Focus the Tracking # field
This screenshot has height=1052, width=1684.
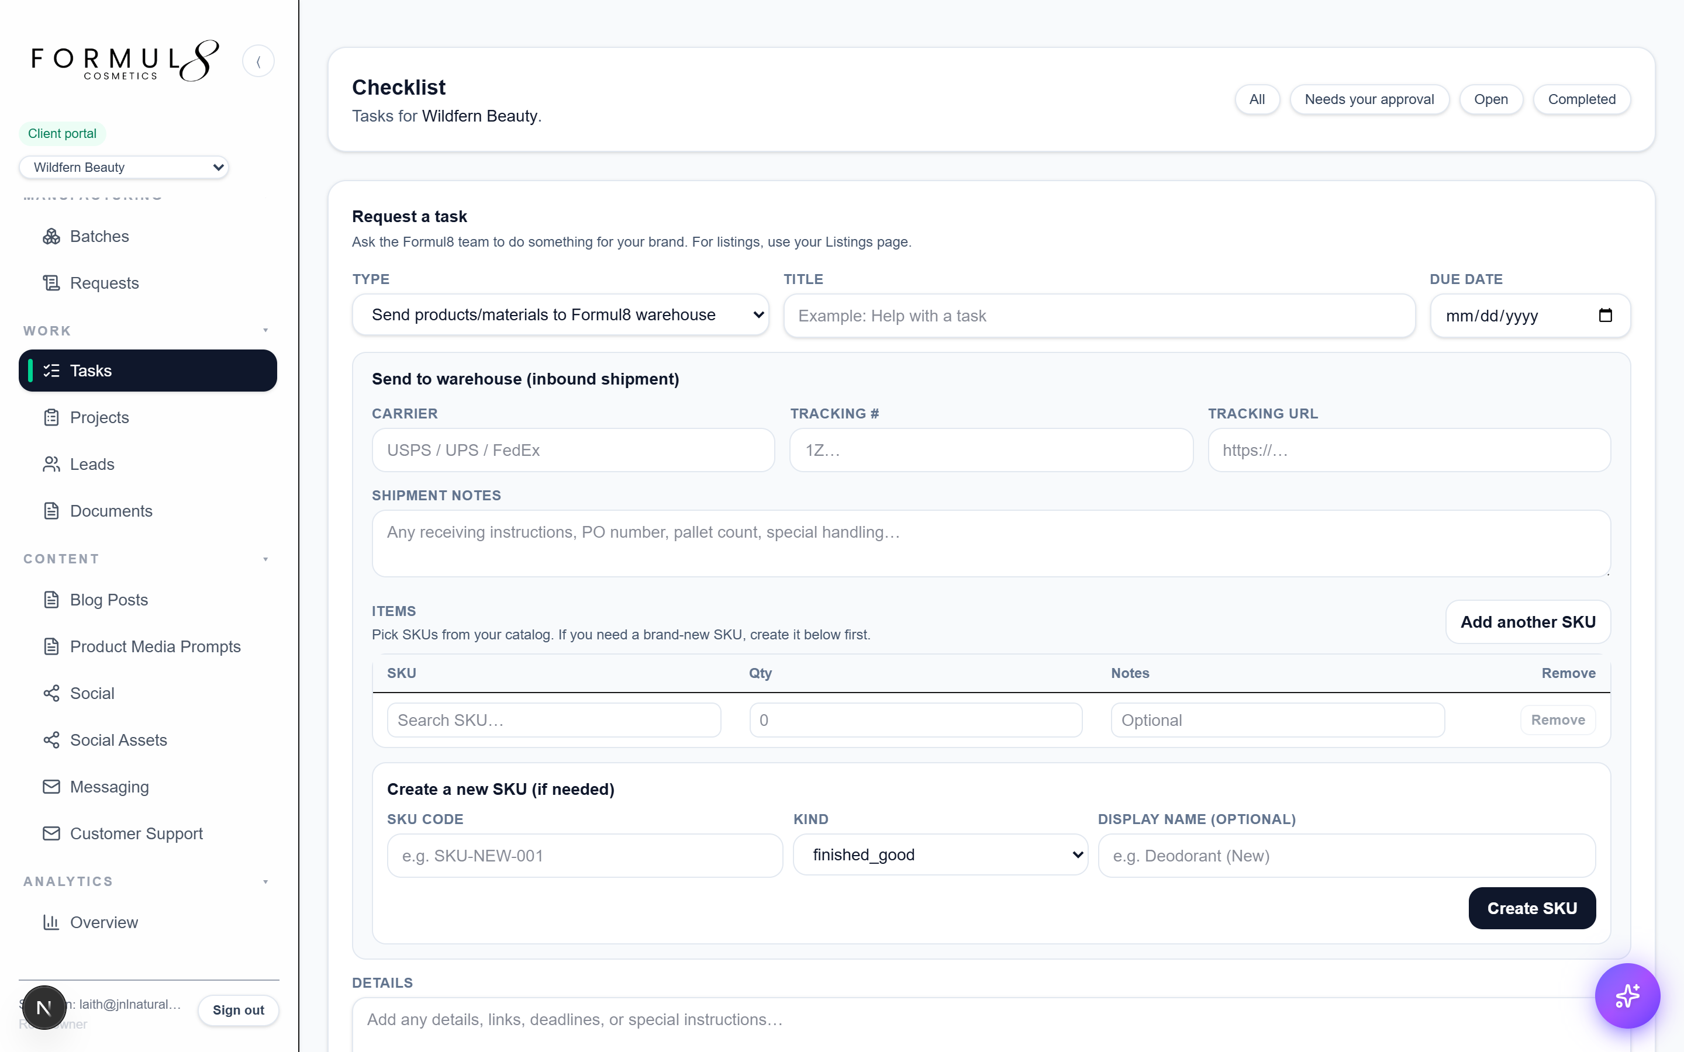click(x=991, y=450)
